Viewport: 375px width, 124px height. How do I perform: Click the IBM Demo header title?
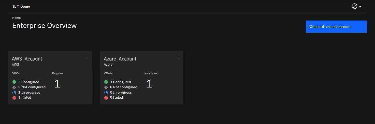[x=21, y=6]
